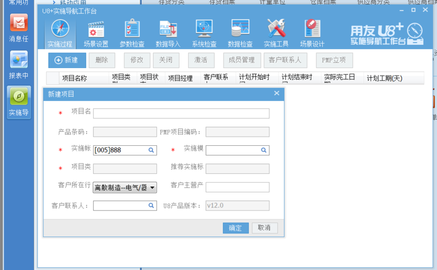Screen dimensions: 437x270
Task: Click the 关闭 toolbar button
Action: (x=166, y=60)
